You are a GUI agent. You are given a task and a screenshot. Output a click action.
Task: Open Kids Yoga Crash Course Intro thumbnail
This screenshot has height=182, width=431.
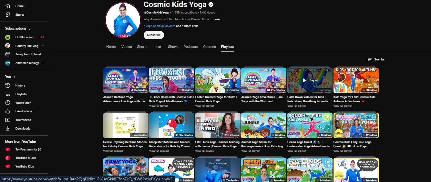(218, 125)
